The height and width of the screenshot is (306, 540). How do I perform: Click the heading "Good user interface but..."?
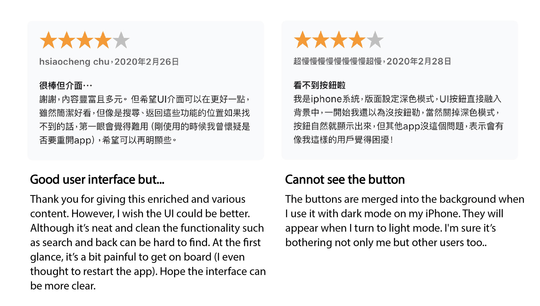tap(97, 180)
